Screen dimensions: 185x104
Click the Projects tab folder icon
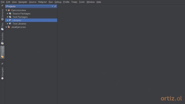point(2,57)
